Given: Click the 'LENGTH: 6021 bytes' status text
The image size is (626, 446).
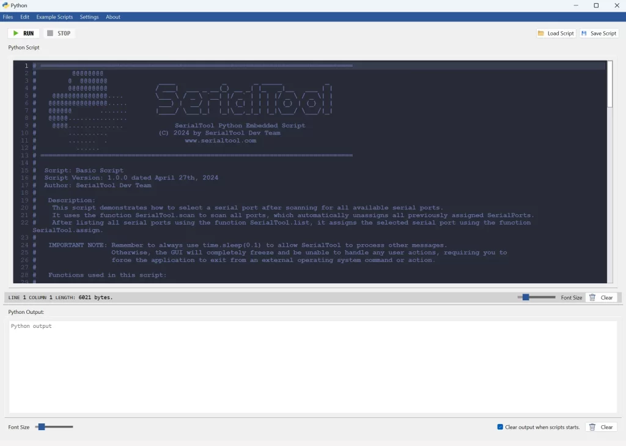Looking at the screenshot, I should [84, 297].
